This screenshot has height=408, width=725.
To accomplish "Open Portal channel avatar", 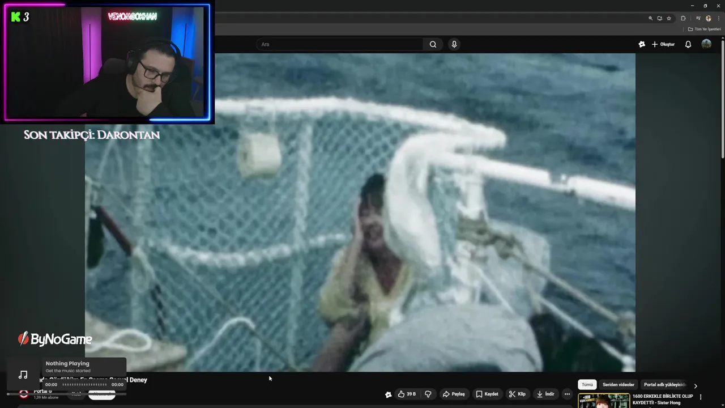I will (23, 393).
